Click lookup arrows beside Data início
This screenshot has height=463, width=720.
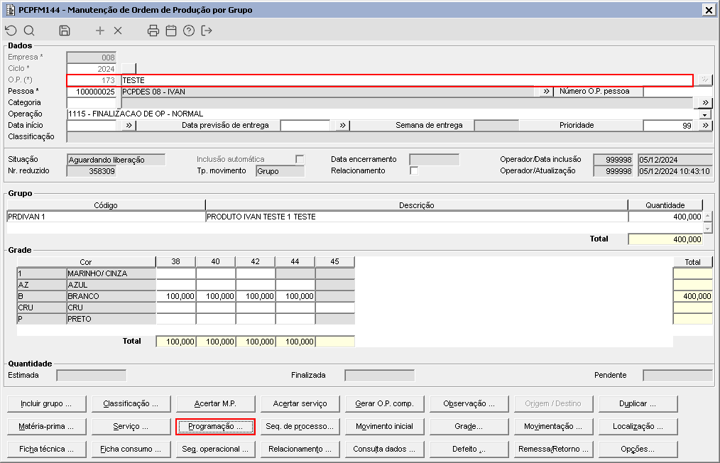129,126
